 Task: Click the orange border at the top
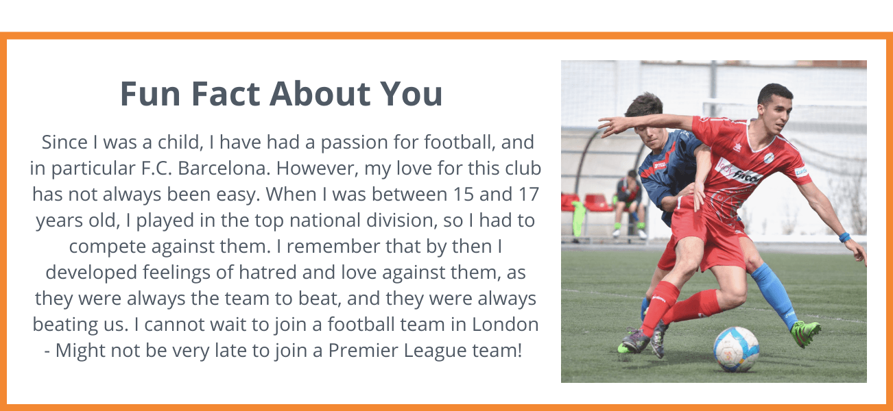[446, 36]
